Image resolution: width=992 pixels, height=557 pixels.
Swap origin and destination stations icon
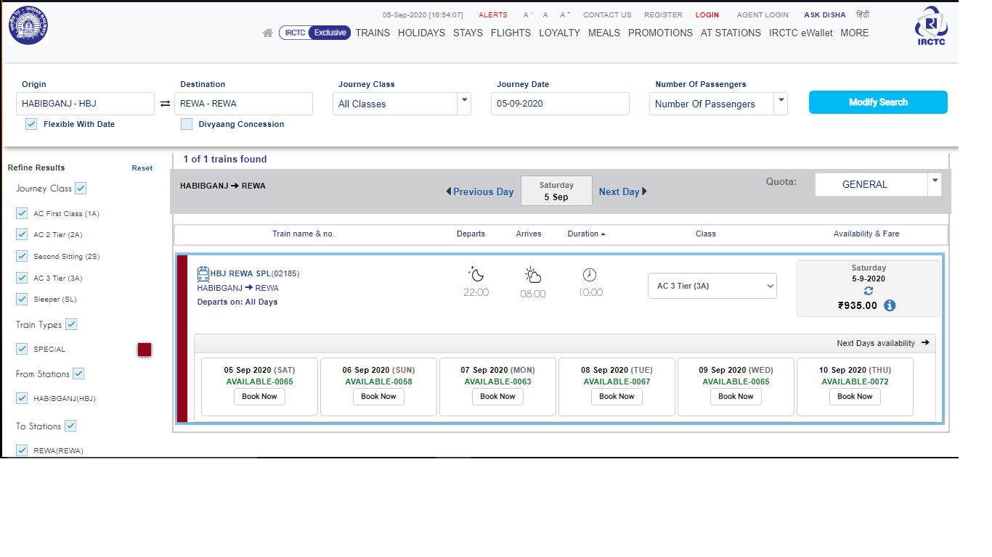point(165,104)
